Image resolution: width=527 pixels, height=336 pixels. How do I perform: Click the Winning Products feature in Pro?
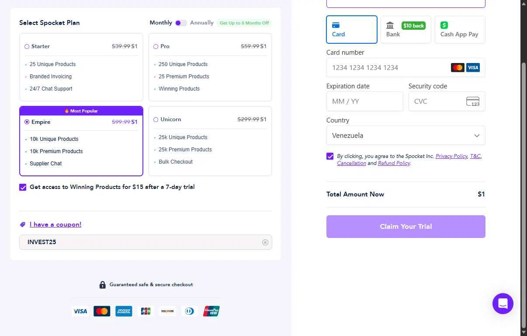pos(179,89)
